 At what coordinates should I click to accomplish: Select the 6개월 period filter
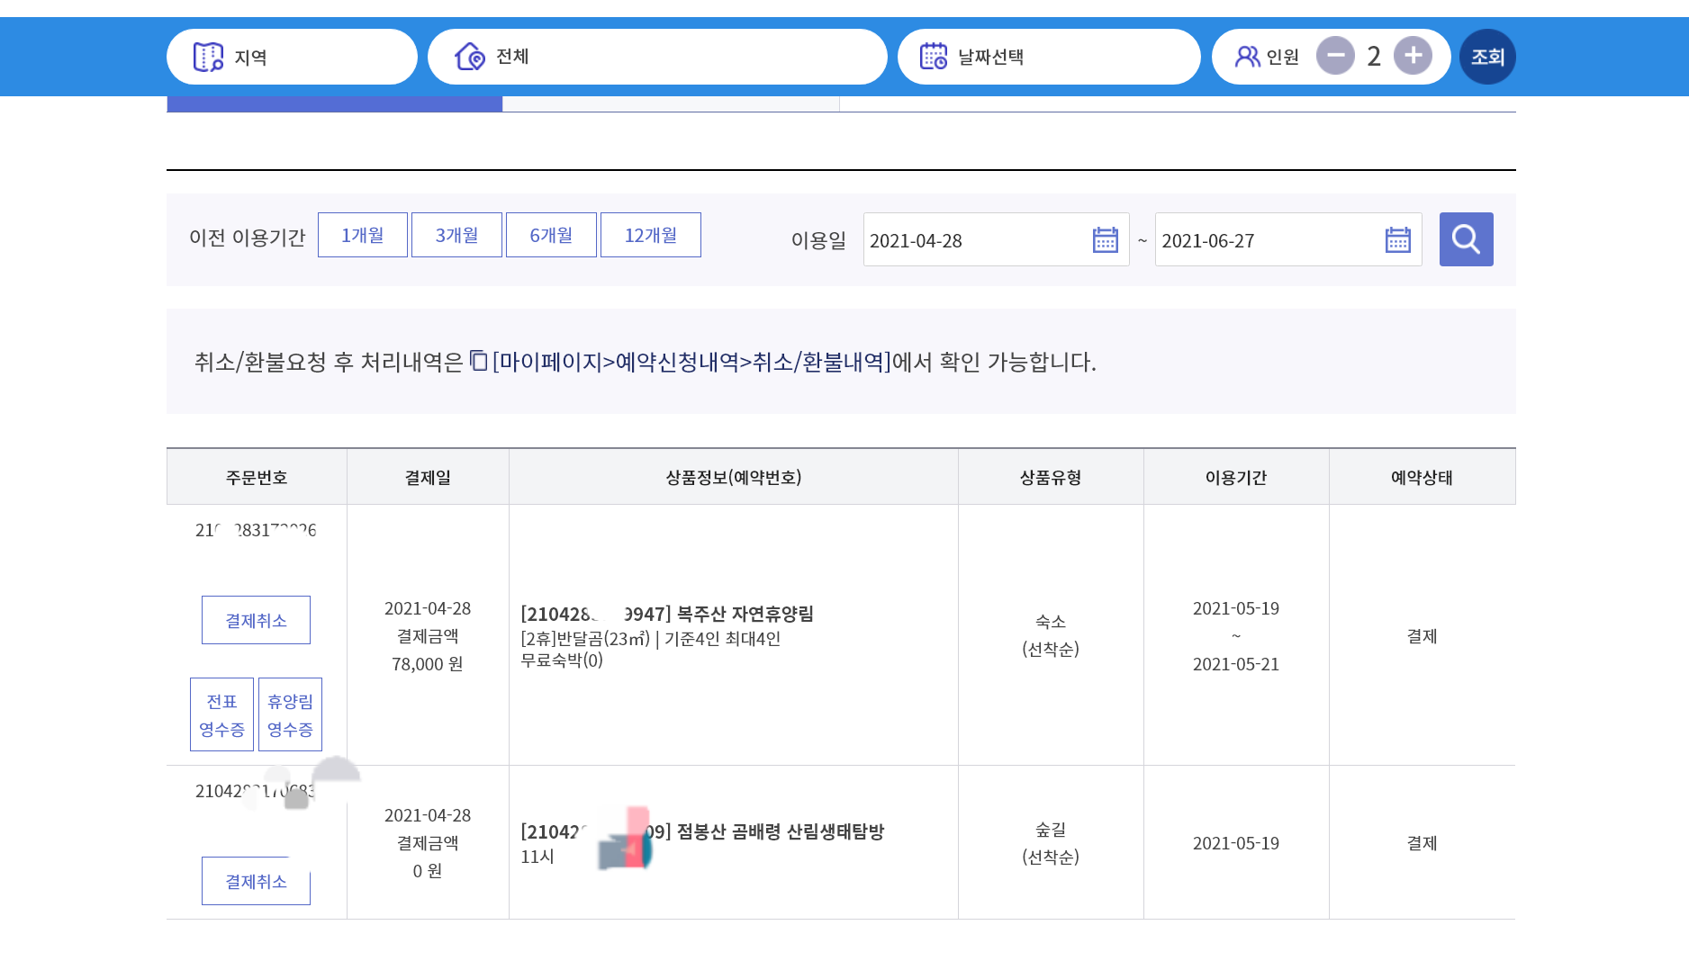(551, 235)
